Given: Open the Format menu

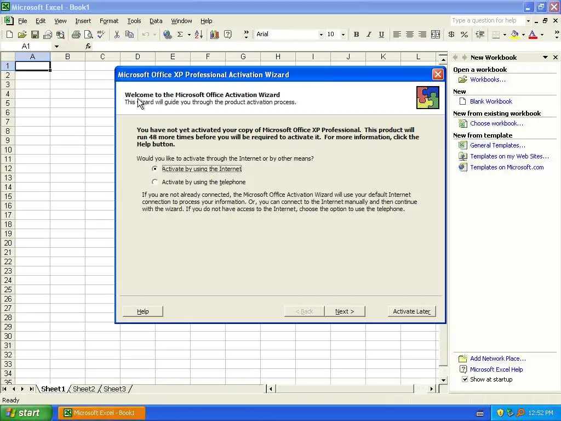Looking at the screenshot, I should pos(109,21).
